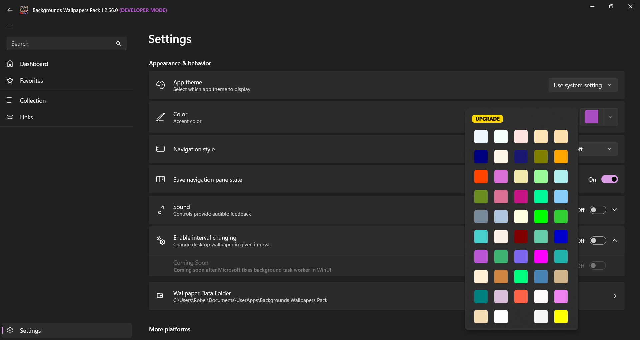Go to Dashboard page
The width and height of the screenshot is (640, 340).
pos(67,64)
